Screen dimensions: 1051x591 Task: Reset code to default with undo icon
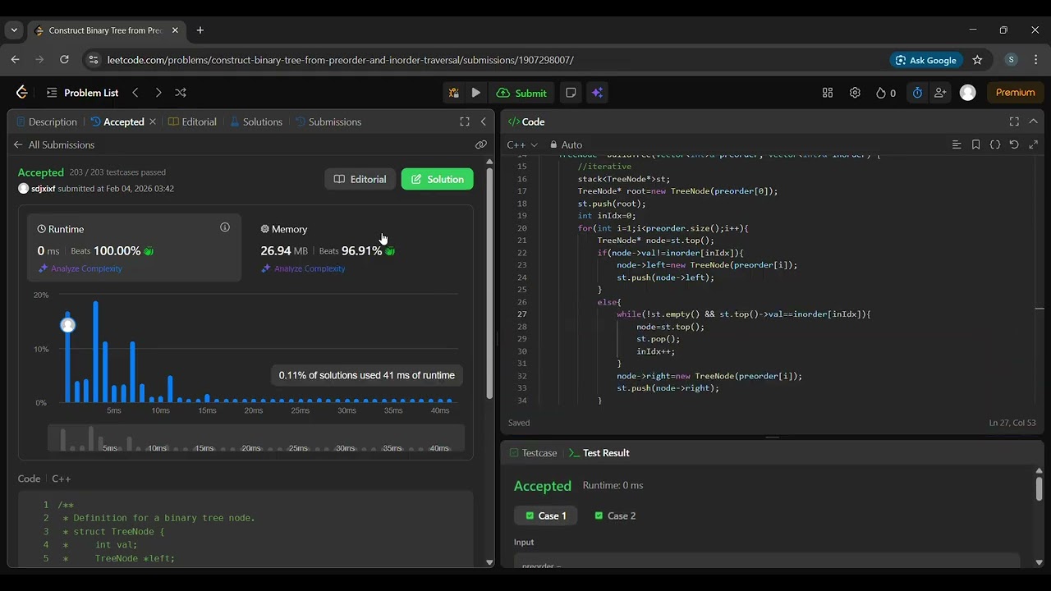pos(1014,144)
